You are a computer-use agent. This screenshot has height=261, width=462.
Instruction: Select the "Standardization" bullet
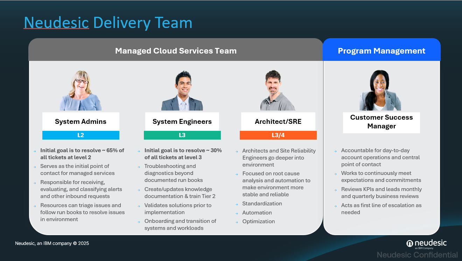(262, 204)
